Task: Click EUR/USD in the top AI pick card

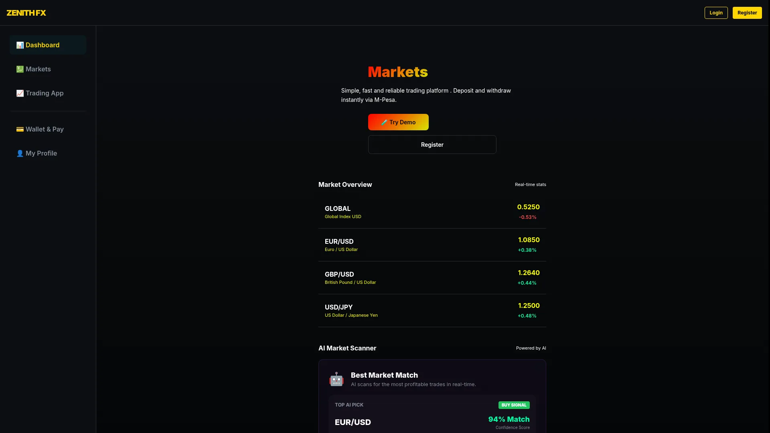Action: 353,423
